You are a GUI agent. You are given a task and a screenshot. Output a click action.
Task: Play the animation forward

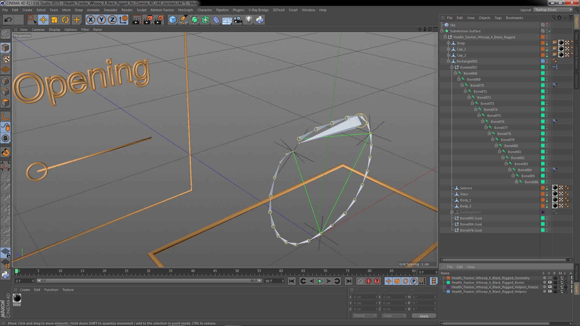(x=320, y=281)
